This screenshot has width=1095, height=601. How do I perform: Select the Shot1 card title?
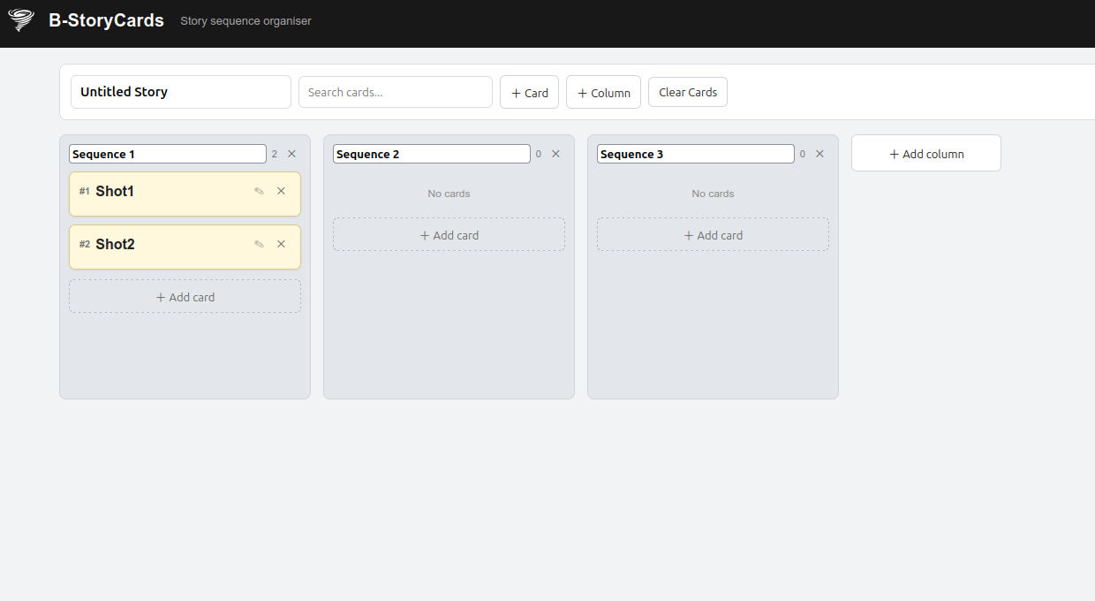coord(115,191)
